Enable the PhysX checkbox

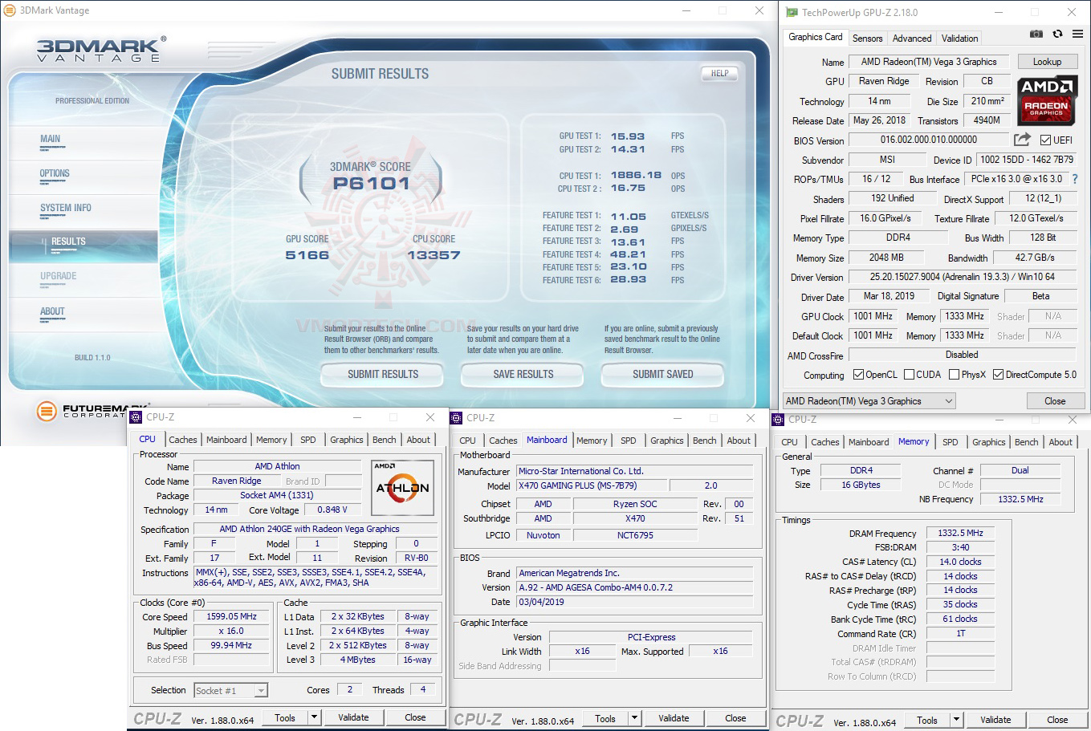954,375
